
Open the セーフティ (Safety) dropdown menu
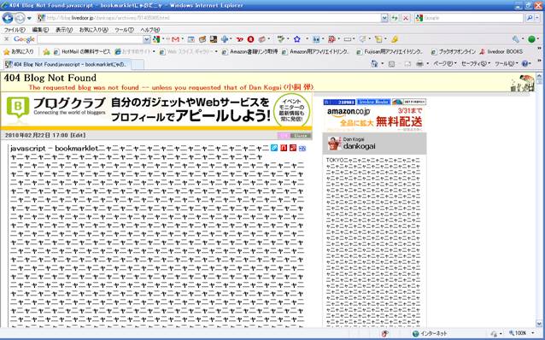476,64
